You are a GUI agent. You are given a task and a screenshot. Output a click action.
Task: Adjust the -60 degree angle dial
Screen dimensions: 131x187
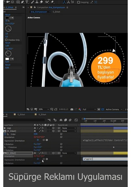click(x=8, y=54)
